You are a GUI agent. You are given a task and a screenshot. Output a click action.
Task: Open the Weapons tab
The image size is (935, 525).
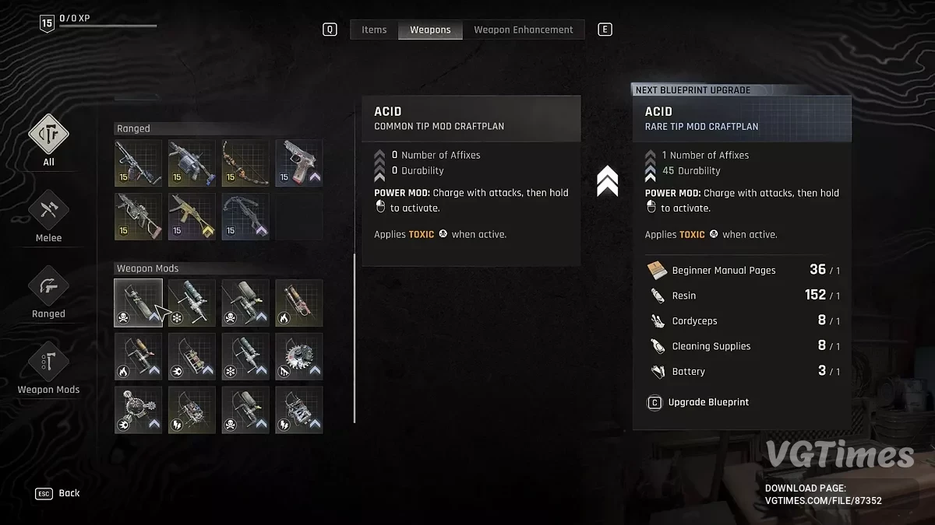coord(430,30)
